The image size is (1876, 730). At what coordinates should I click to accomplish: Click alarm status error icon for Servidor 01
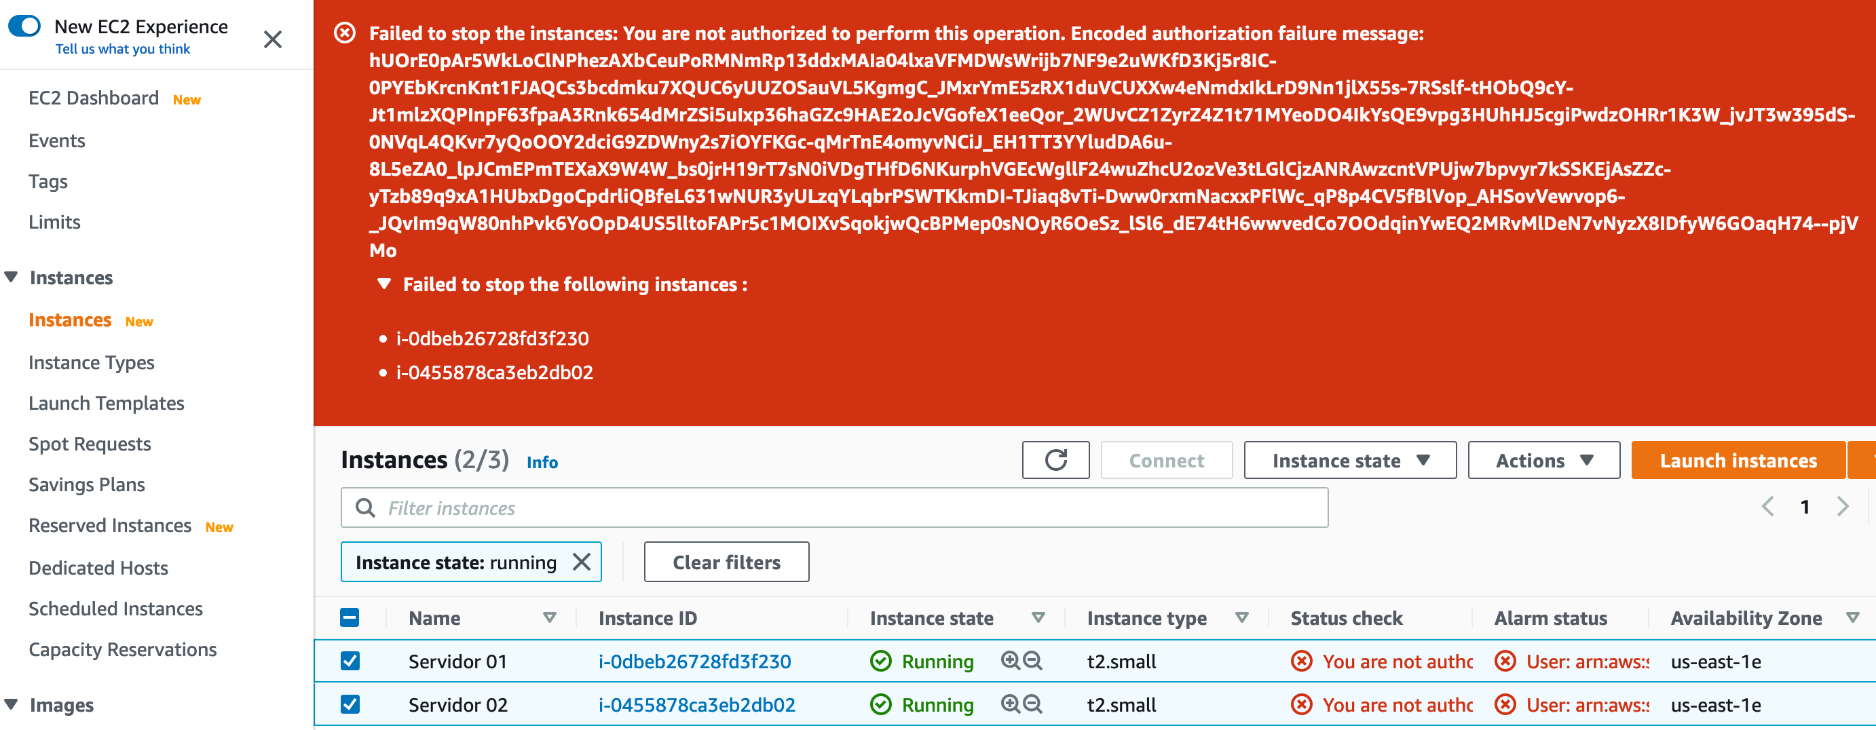point(1505,661)
